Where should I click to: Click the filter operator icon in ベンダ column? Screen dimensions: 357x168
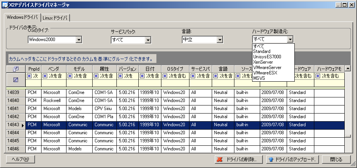45,76
